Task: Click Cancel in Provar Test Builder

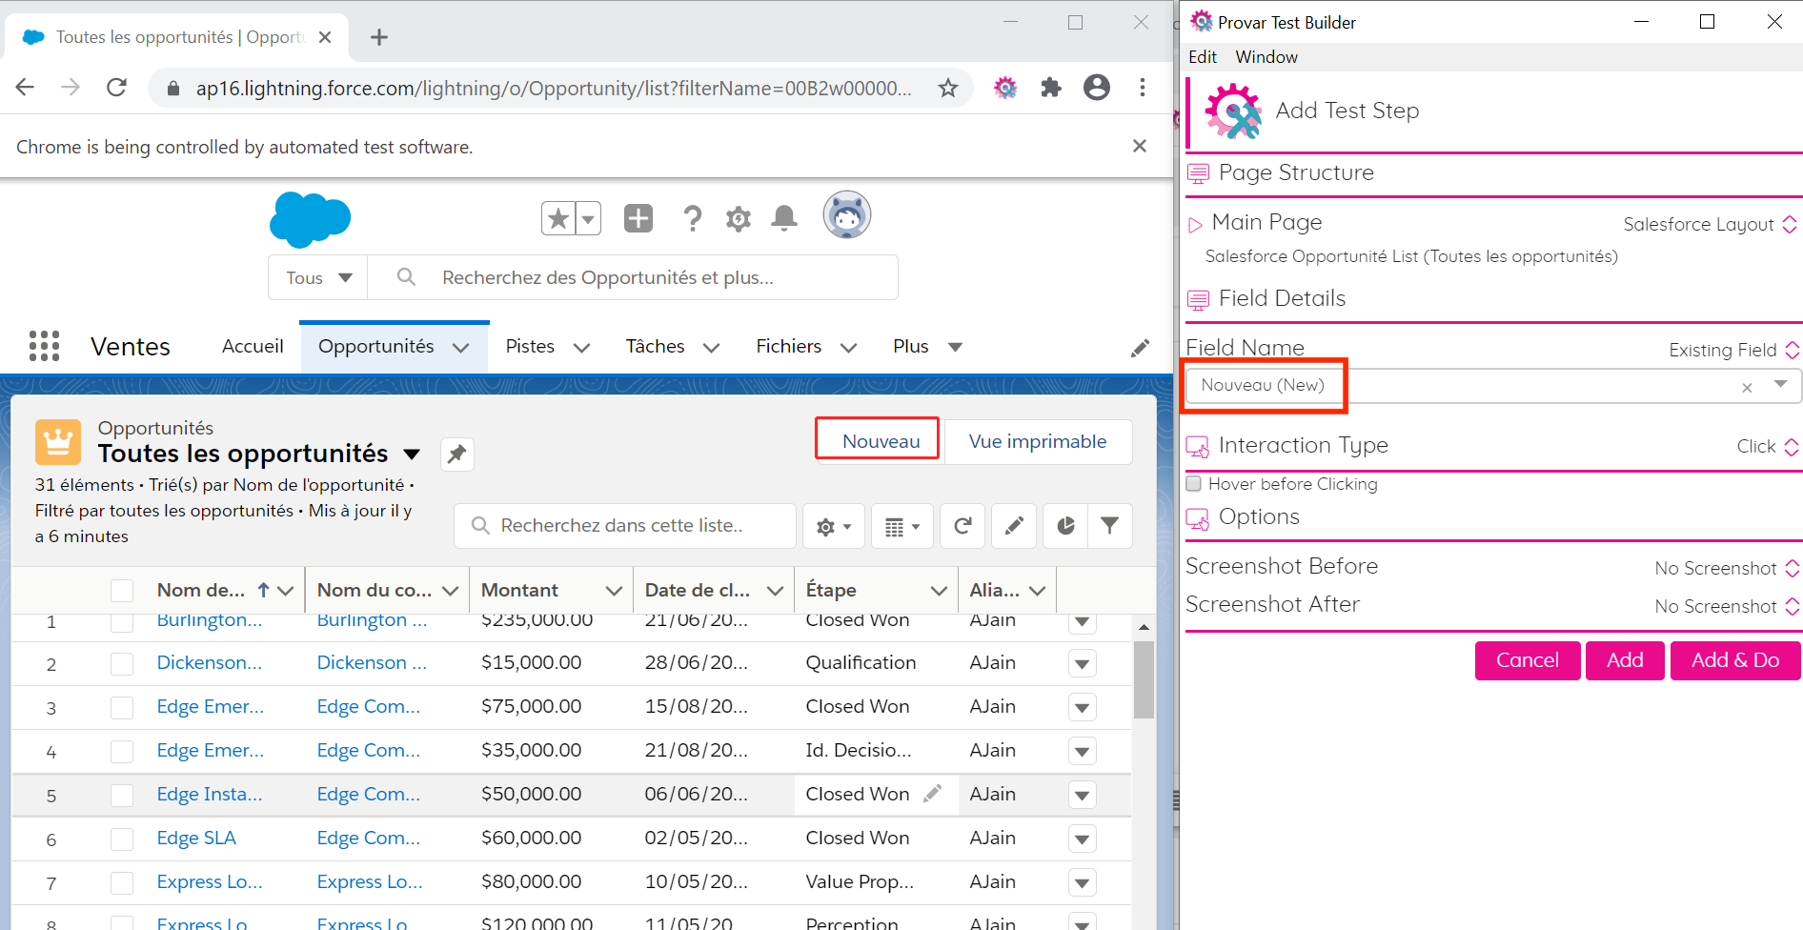Action: point(1528,660)
